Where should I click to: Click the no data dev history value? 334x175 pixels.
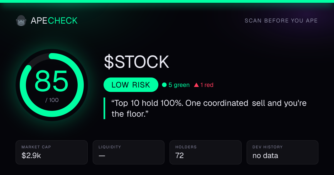265,156
